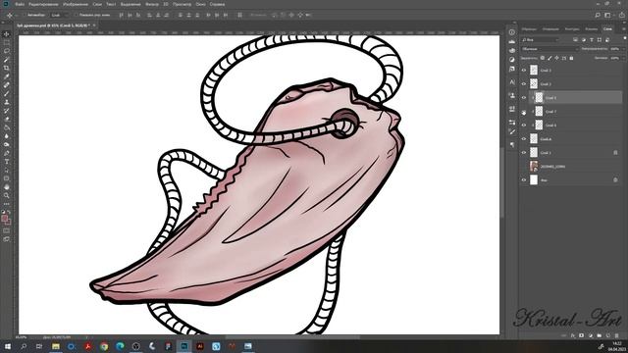Open the Properties panel info icon
This screenshot has width=628, height=353.
pos(512,32)
